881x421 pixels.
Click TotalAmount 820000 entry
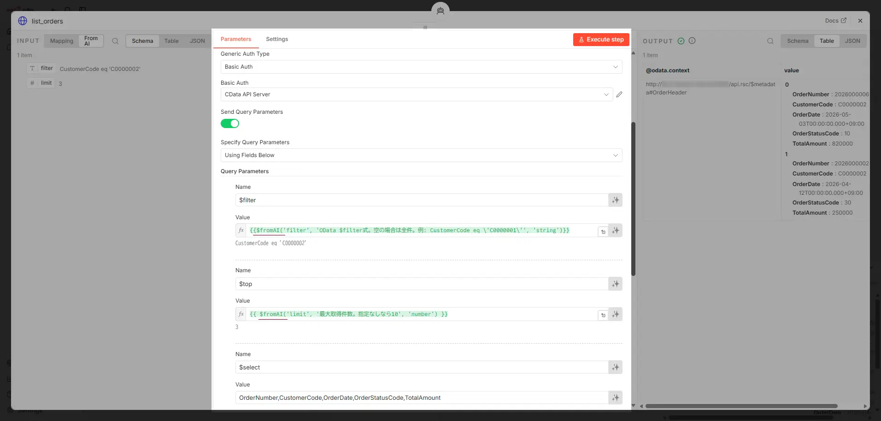click(x=822, y=144)
